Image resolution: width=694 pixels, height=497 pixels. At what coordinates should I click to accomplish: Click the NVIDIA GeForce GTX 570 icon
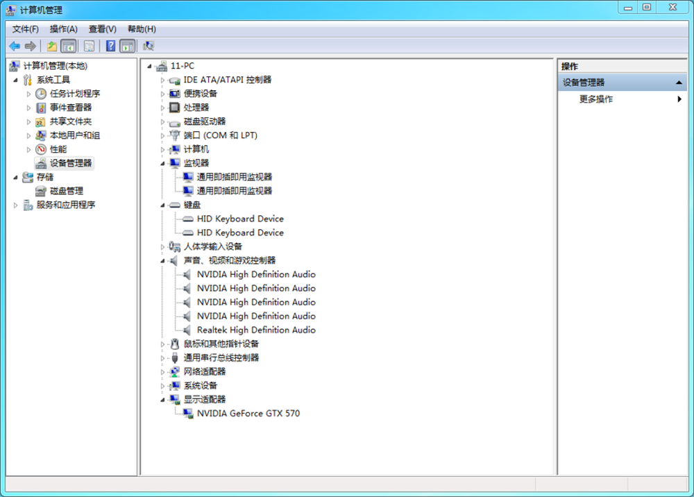pos(188,413)
